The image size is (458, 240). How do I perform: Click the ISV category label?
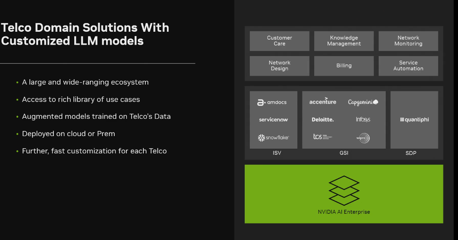277,153
